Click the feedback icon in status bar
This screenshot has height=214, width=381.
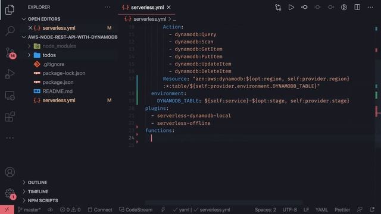[x=360, y=210]
